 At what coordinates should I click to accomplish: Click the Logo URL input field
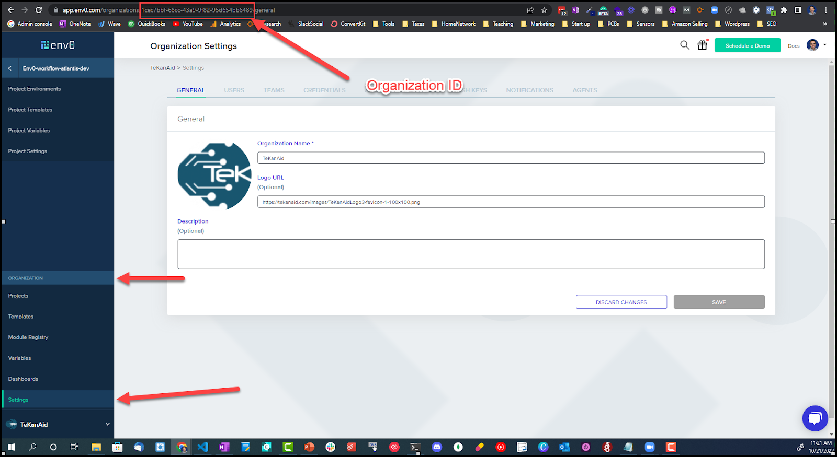[x=511, y=202]
